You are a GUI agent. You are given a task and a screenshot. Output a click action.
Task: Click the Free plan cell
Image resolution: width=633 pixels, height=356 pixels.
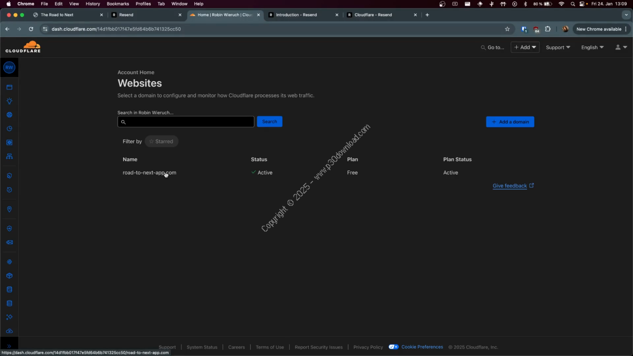pos(352,173)
